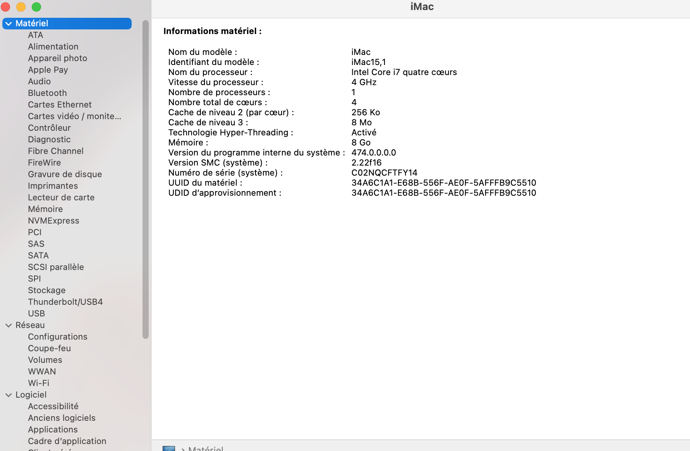Select Cadre d'application entry
690x451 pixels.
point(67,441)
